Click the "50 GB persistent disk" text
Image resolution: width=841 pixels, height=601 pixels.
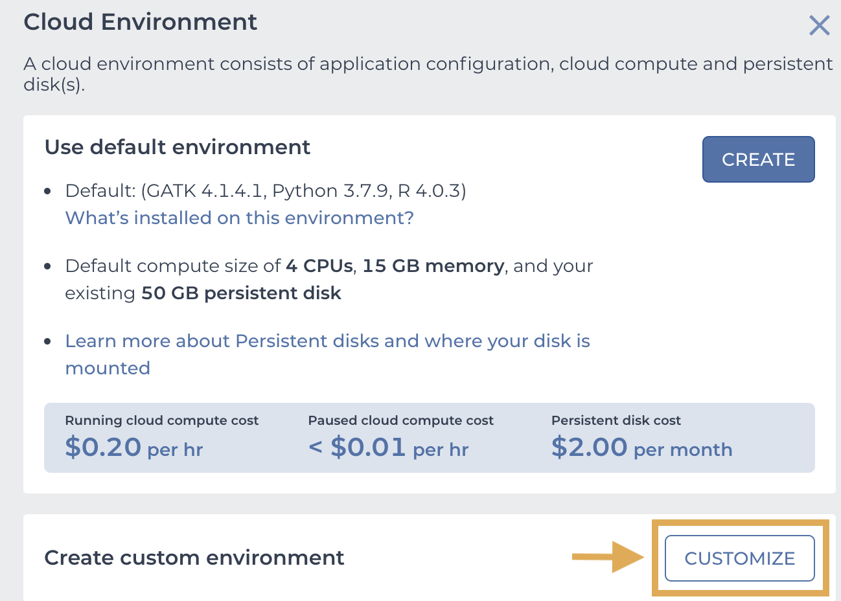pos(241,293)
